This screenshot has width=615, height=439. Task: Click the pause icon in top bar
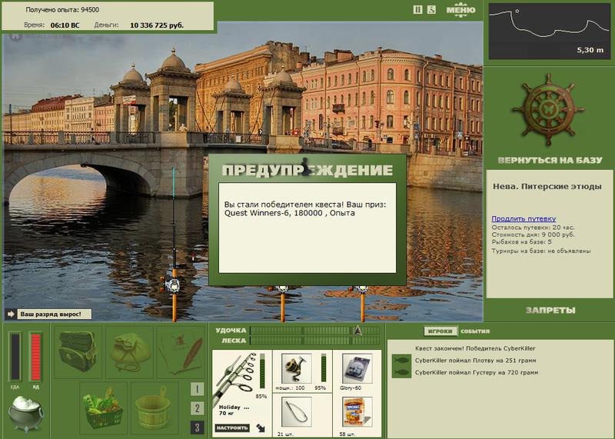[417, 9]
